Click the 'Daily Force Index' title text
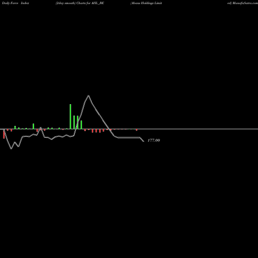 [15, 3]
